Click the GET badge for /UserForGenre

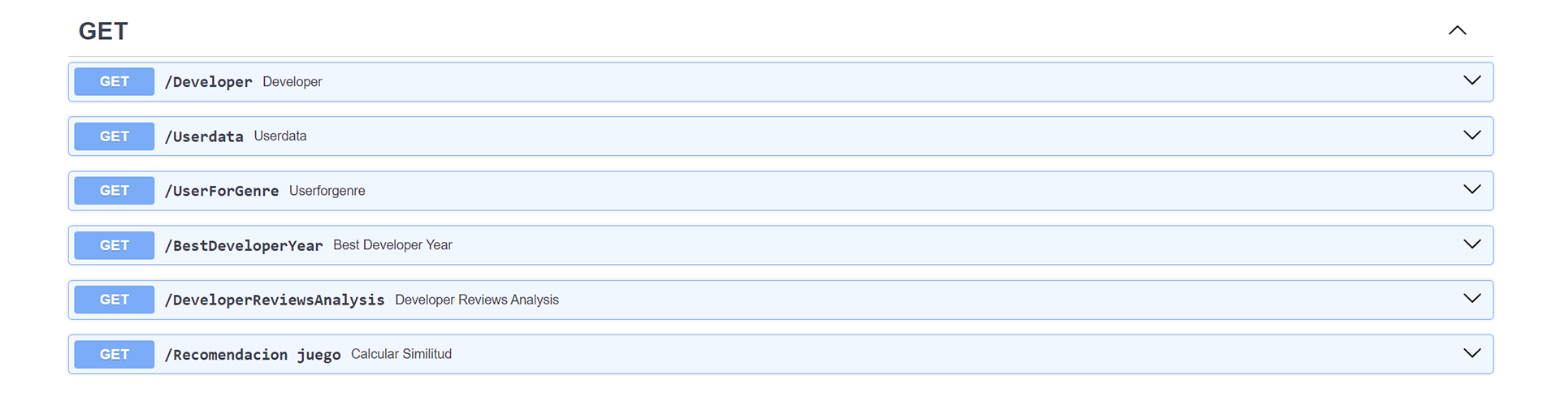115,191
